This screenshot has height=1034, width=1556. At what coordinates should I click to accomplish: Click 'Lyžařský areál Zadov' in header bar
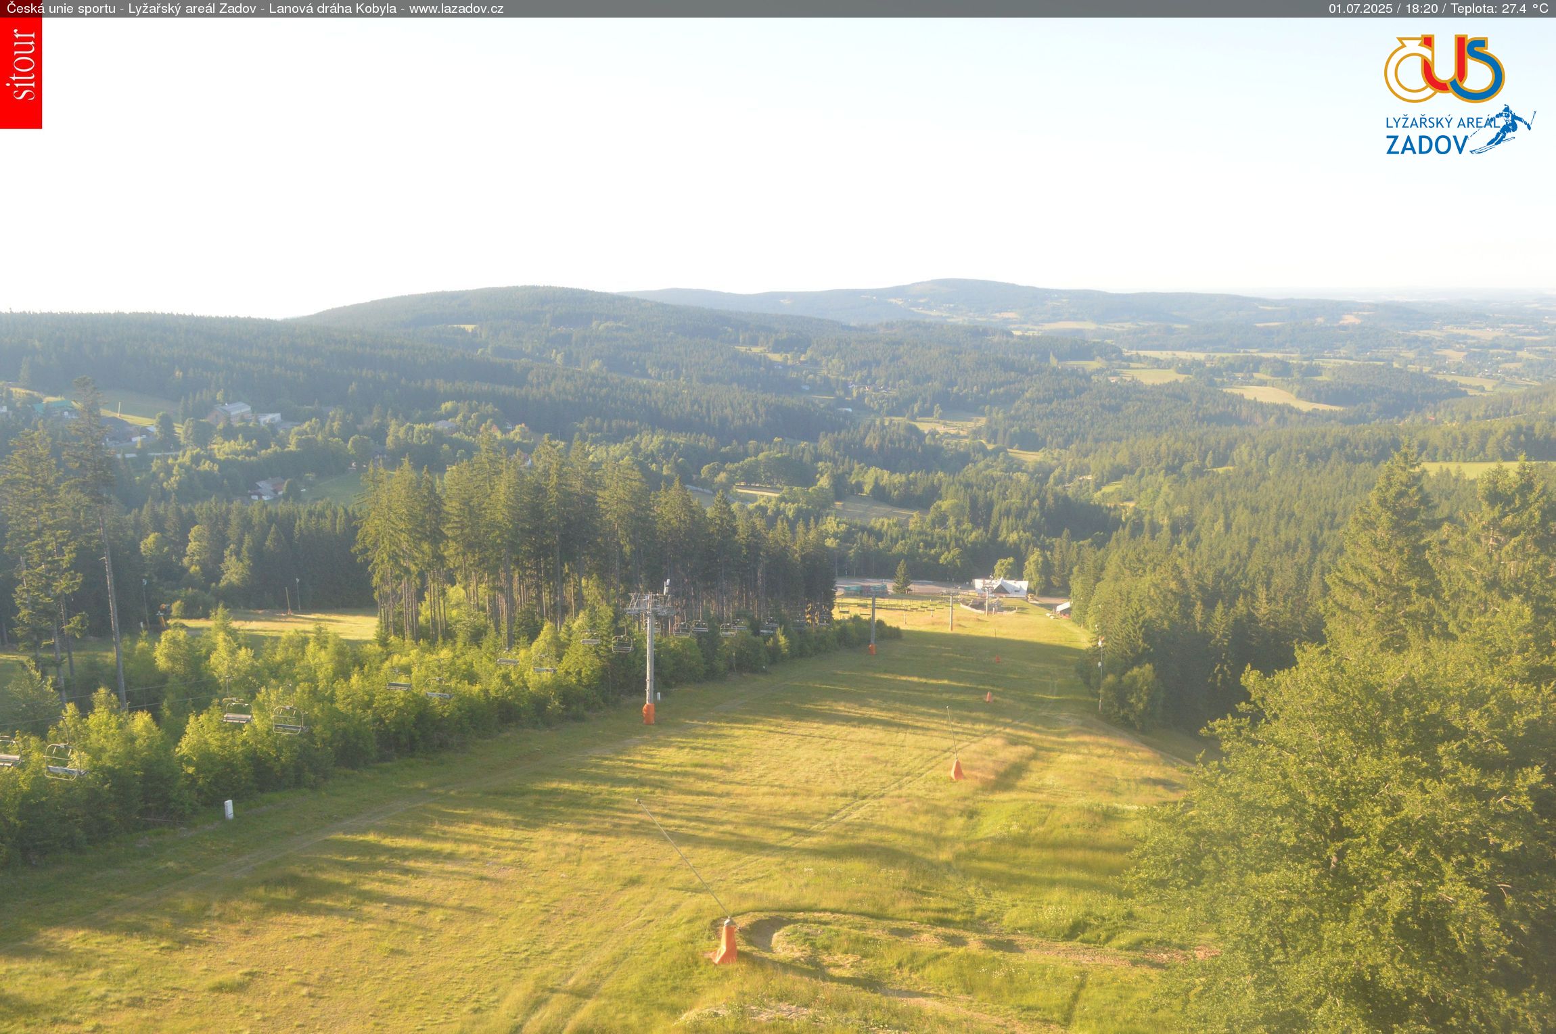click(x=193, y=8)
